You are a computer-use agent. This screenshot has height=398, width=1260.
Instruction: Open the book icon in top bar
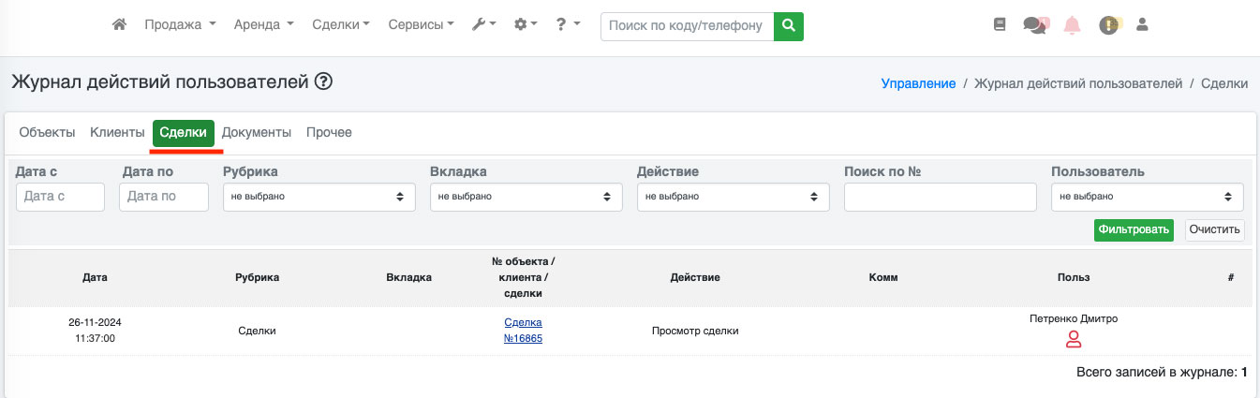[x=1000, y=25]
